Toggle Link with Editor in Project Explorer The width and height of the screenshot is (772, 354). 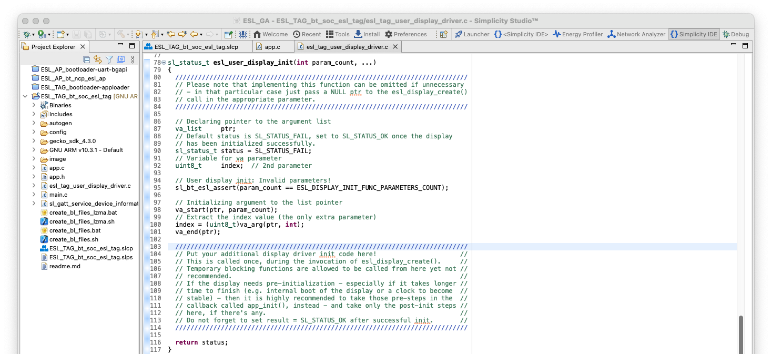click(x=98, y=59)
